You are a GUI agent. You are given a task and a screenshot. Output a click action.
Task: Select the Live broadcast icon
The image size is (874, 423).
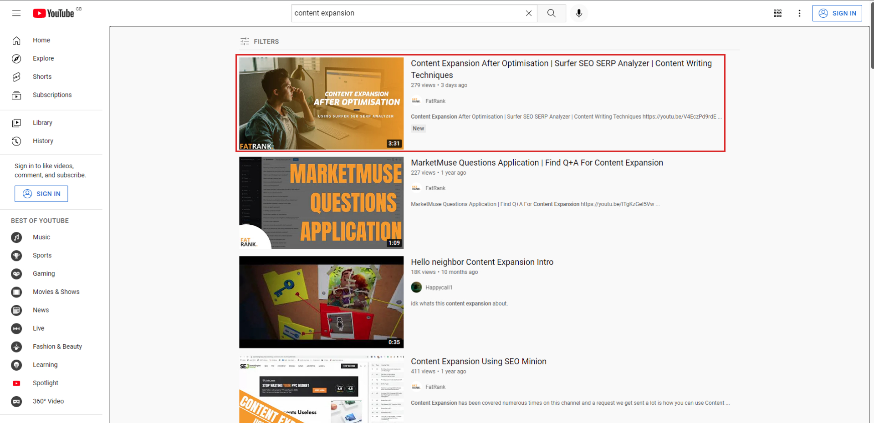pos(16,328)
